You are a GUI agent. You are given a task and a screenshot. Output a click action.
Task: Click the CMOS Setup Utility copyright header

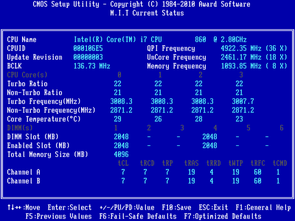coord(142,4)
